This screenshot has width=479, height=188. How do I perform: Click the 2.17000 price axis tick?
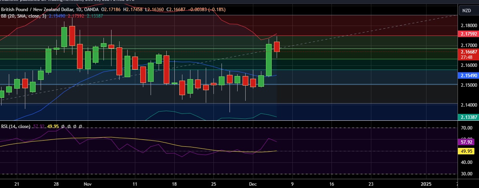tap(469, 45)
